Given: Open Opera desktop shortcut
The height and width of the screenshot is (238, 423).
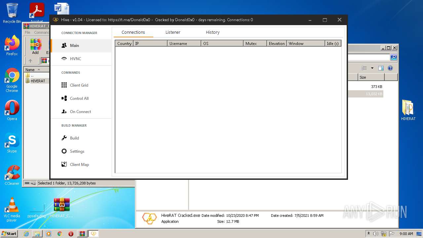Looking at the screenshot, I should [12, 110].
